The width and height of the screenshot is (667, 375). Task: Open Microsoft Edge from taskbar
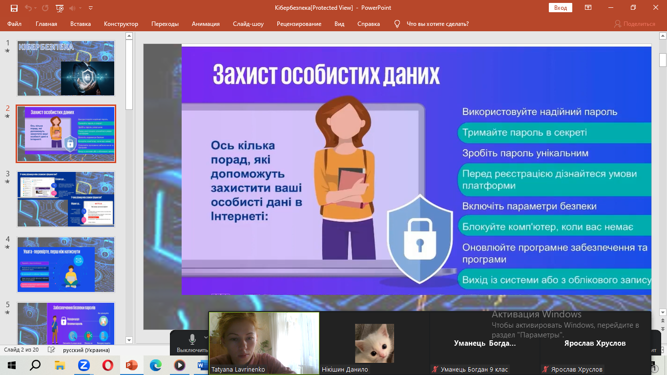click(156, 365)
